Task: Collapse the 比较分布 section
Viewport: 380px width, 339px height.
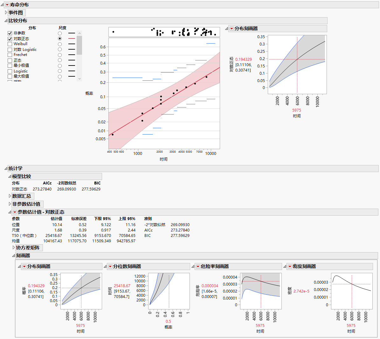Action: (6, 21)
